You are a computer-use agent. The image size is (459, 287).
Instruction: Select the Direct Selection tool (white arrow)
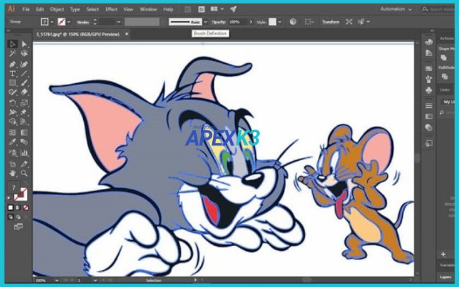24,44
